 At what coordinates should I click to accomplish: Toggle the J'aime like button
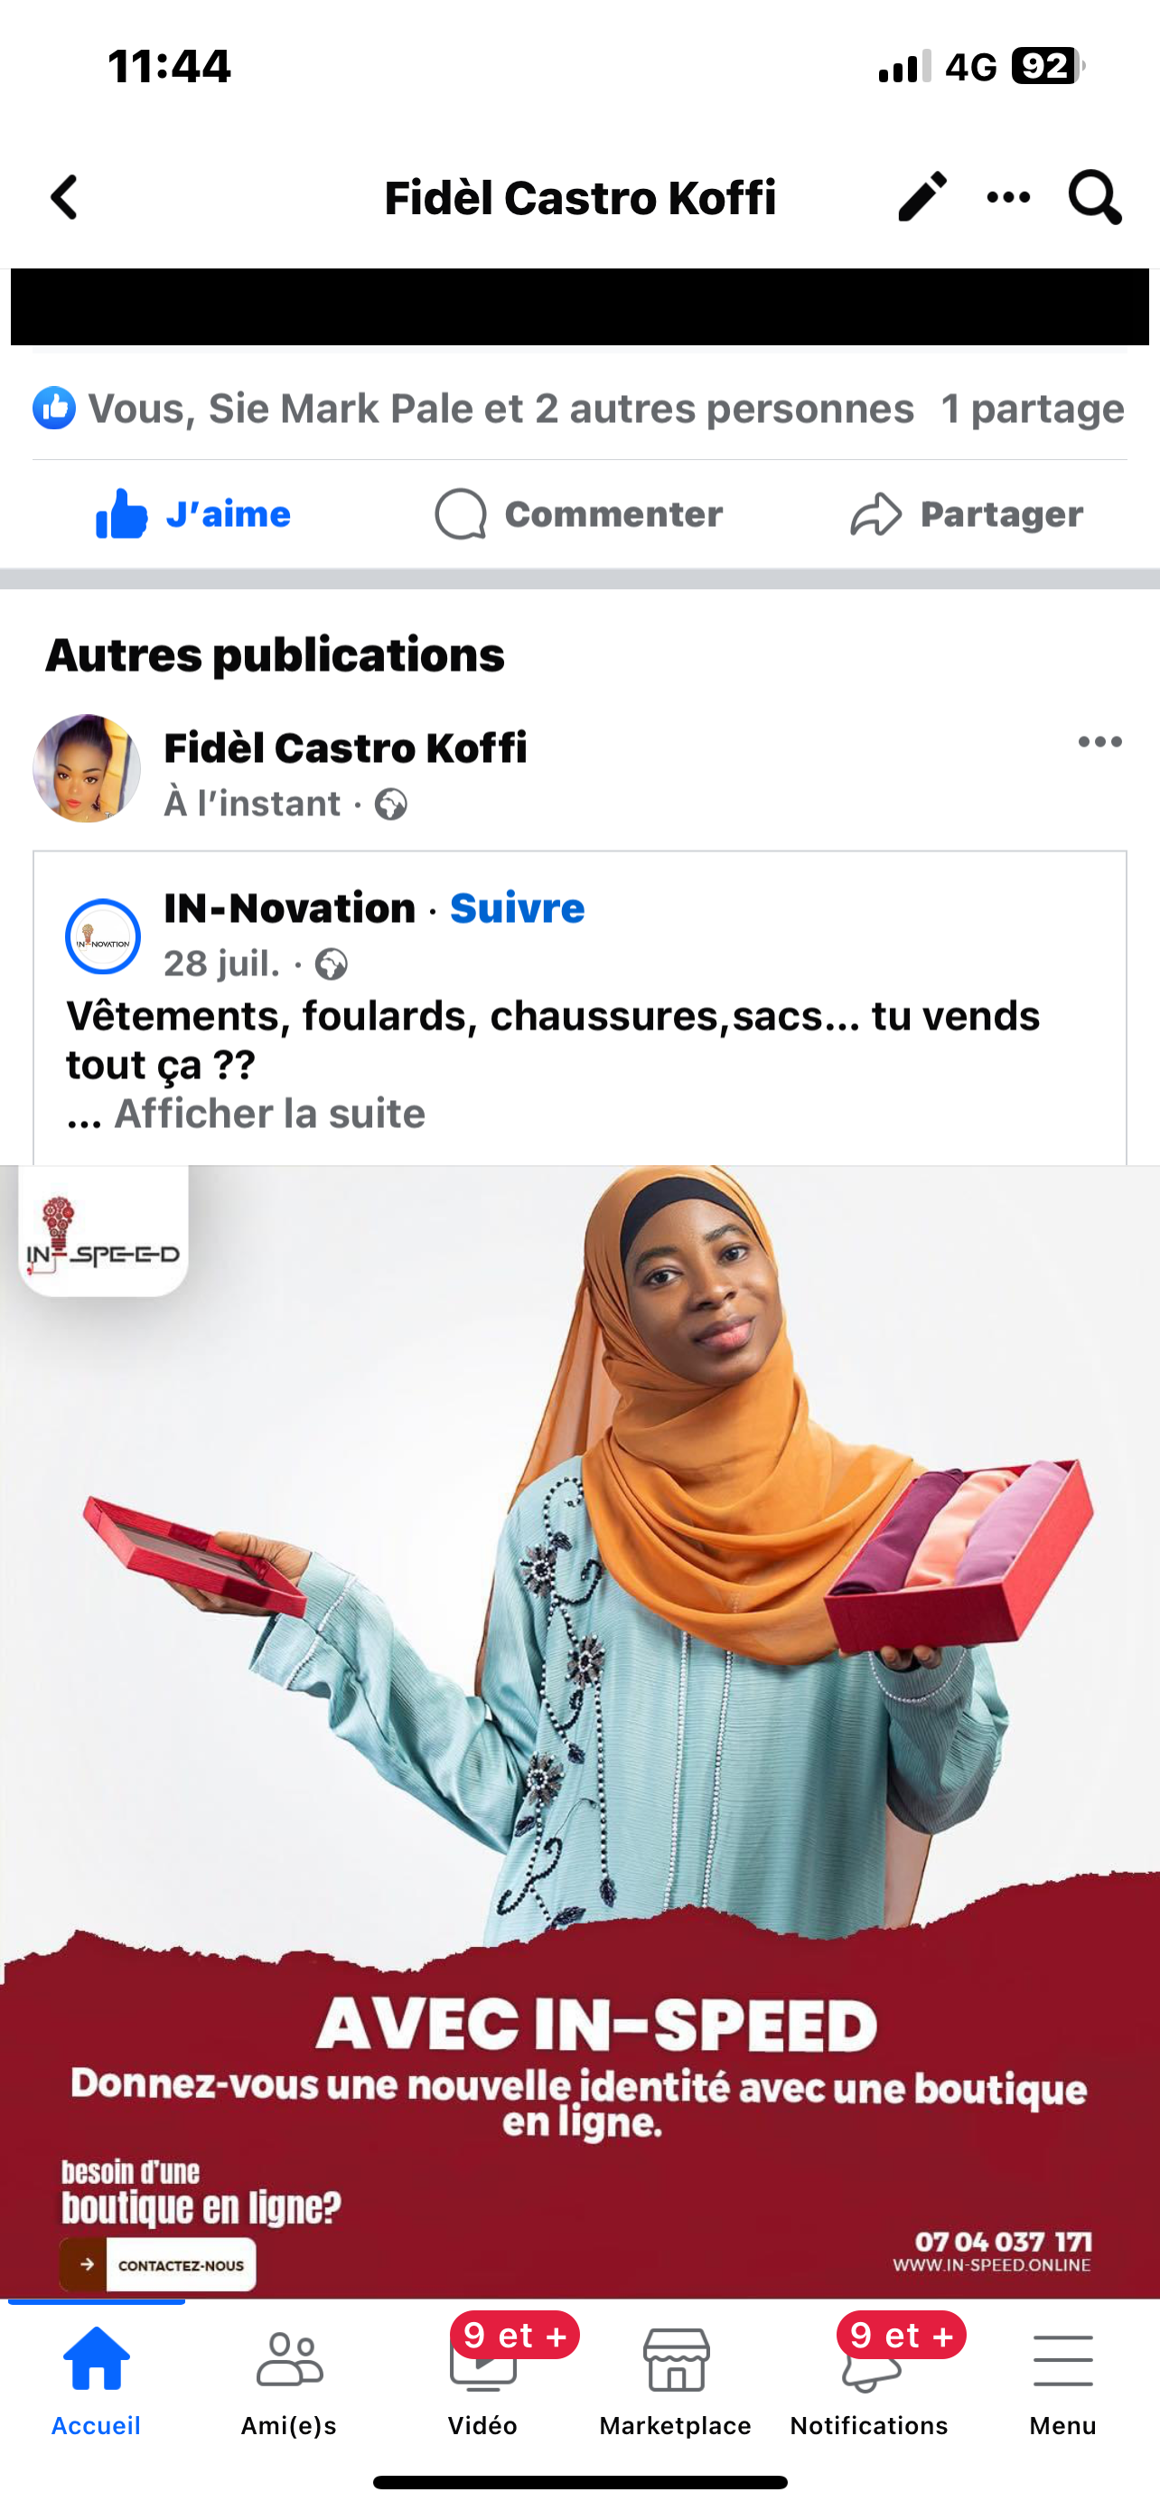coord(192,513)
